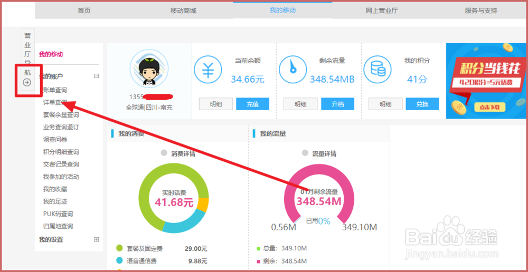Open 详单查询 in sidebar

click(x=55, y=102)
